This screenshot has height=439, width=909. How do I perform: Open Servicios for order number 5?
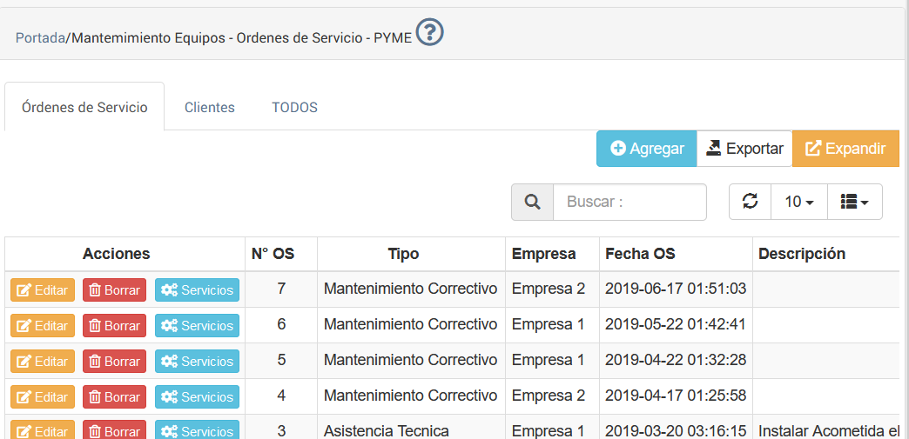(x=197, y=362)
